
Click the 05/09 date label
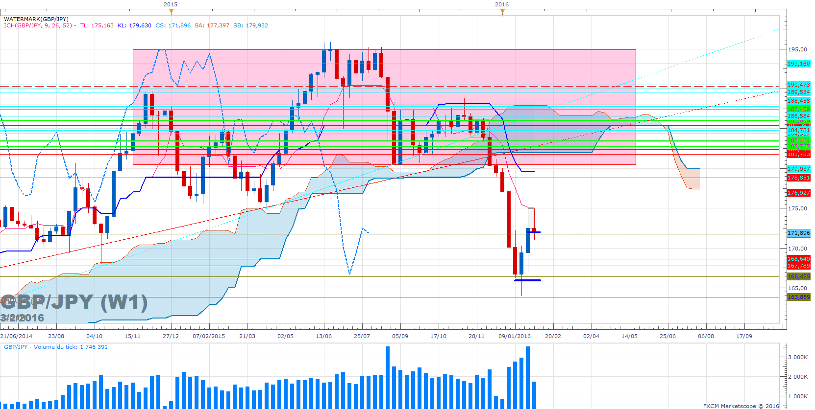click(x=400, y=336)
